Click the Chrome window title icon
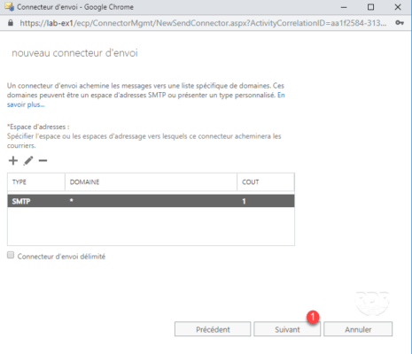The width and height of the screenshot is (412, 354). (10, 7)
